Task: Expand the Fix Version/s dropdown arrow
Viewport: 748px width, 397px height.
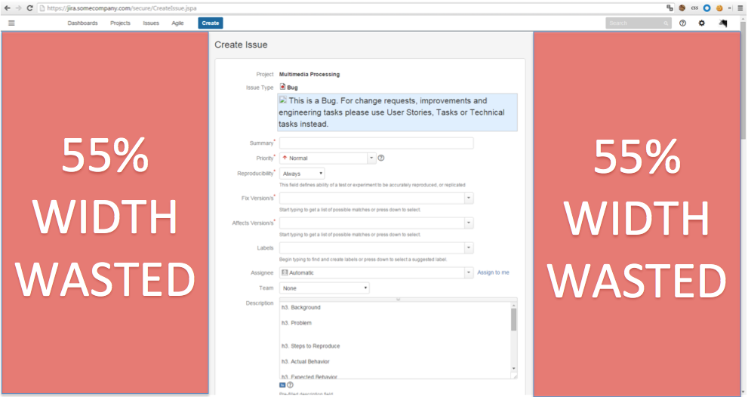Action: click(469, 198)
